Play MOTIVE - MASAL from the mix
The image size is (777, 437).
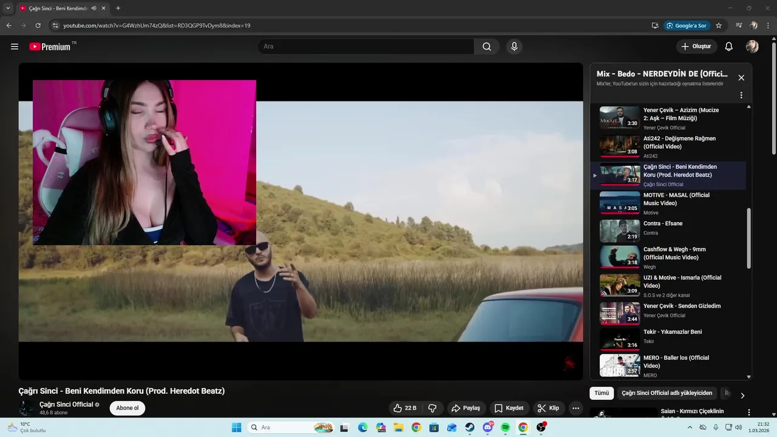point(668,203)
